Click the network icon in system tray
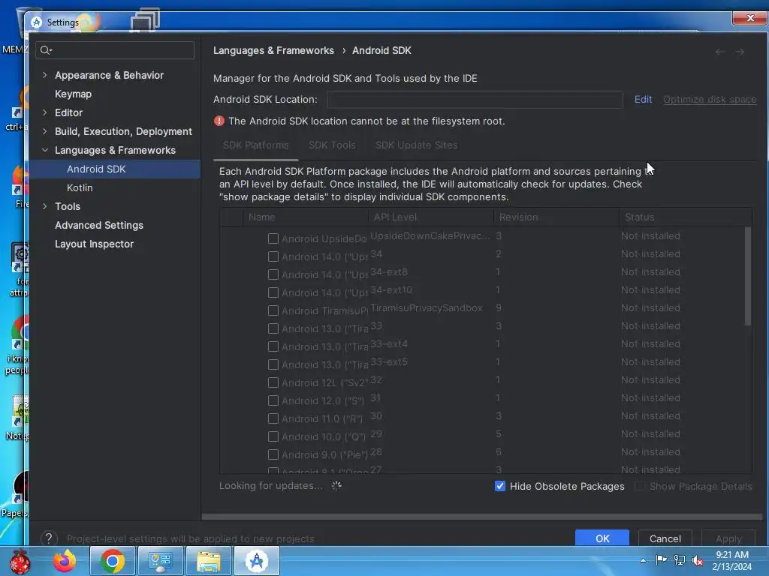The height and width of the screenshot is (576, 769). [x=679, y=559]
